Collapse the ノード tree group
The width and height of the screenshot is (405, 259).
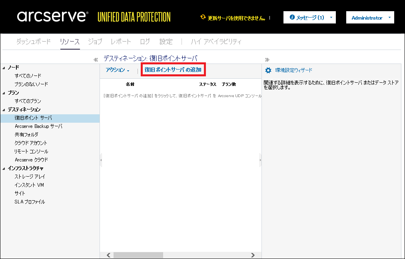pyautogui.click(x=4, y=68)
